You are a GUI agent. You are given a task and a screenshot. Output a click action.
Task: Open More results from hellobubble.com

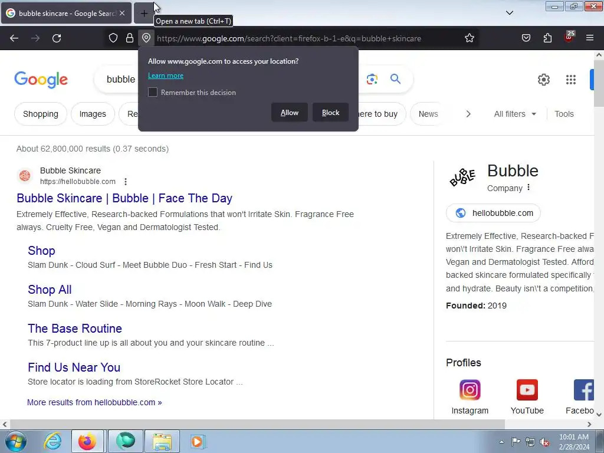94,402
